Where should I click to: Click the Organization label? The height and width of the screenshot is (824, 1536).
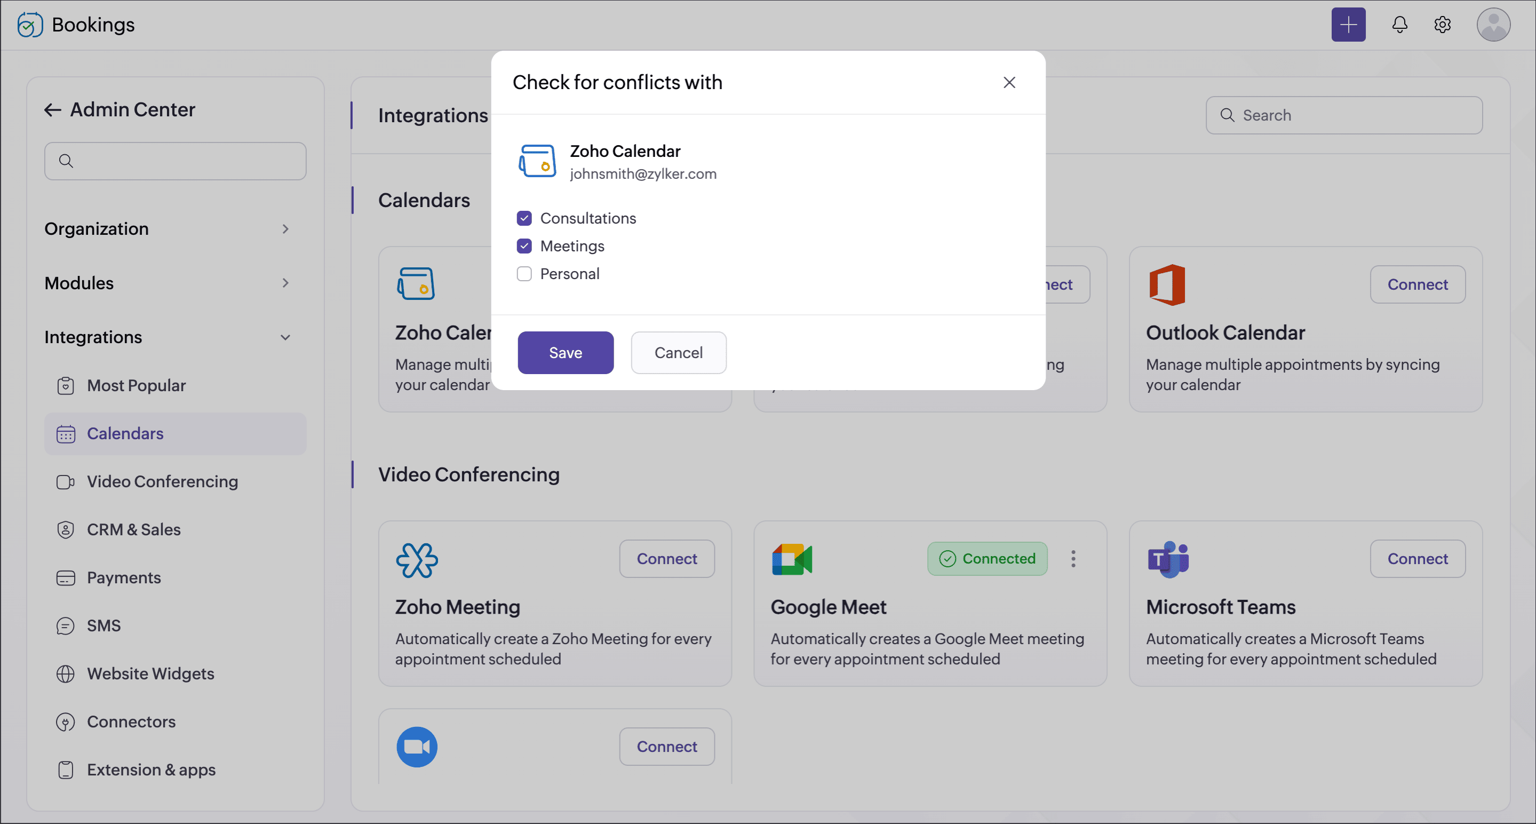(97, 229)
